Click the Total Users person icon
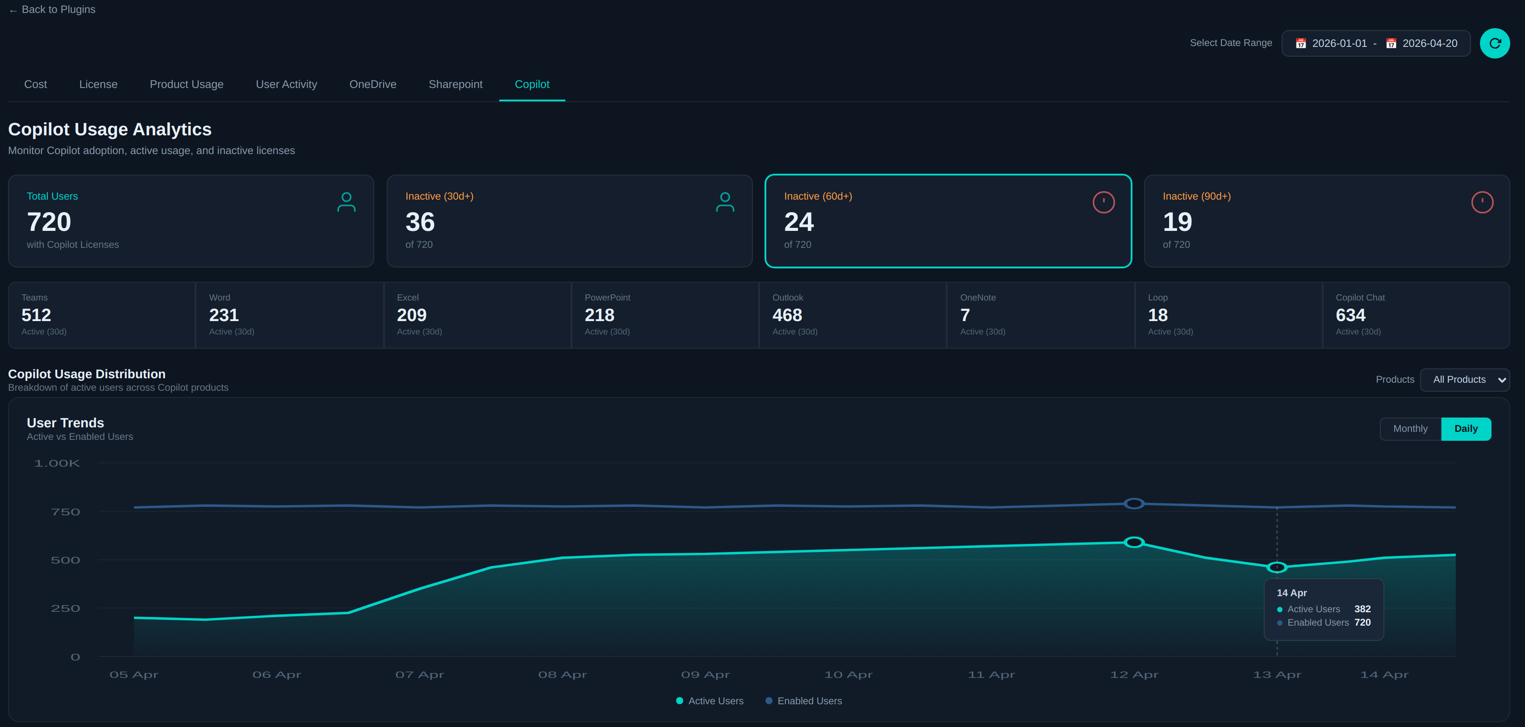Viewport: 1525px width, 727px height. [x=347, y=202]
